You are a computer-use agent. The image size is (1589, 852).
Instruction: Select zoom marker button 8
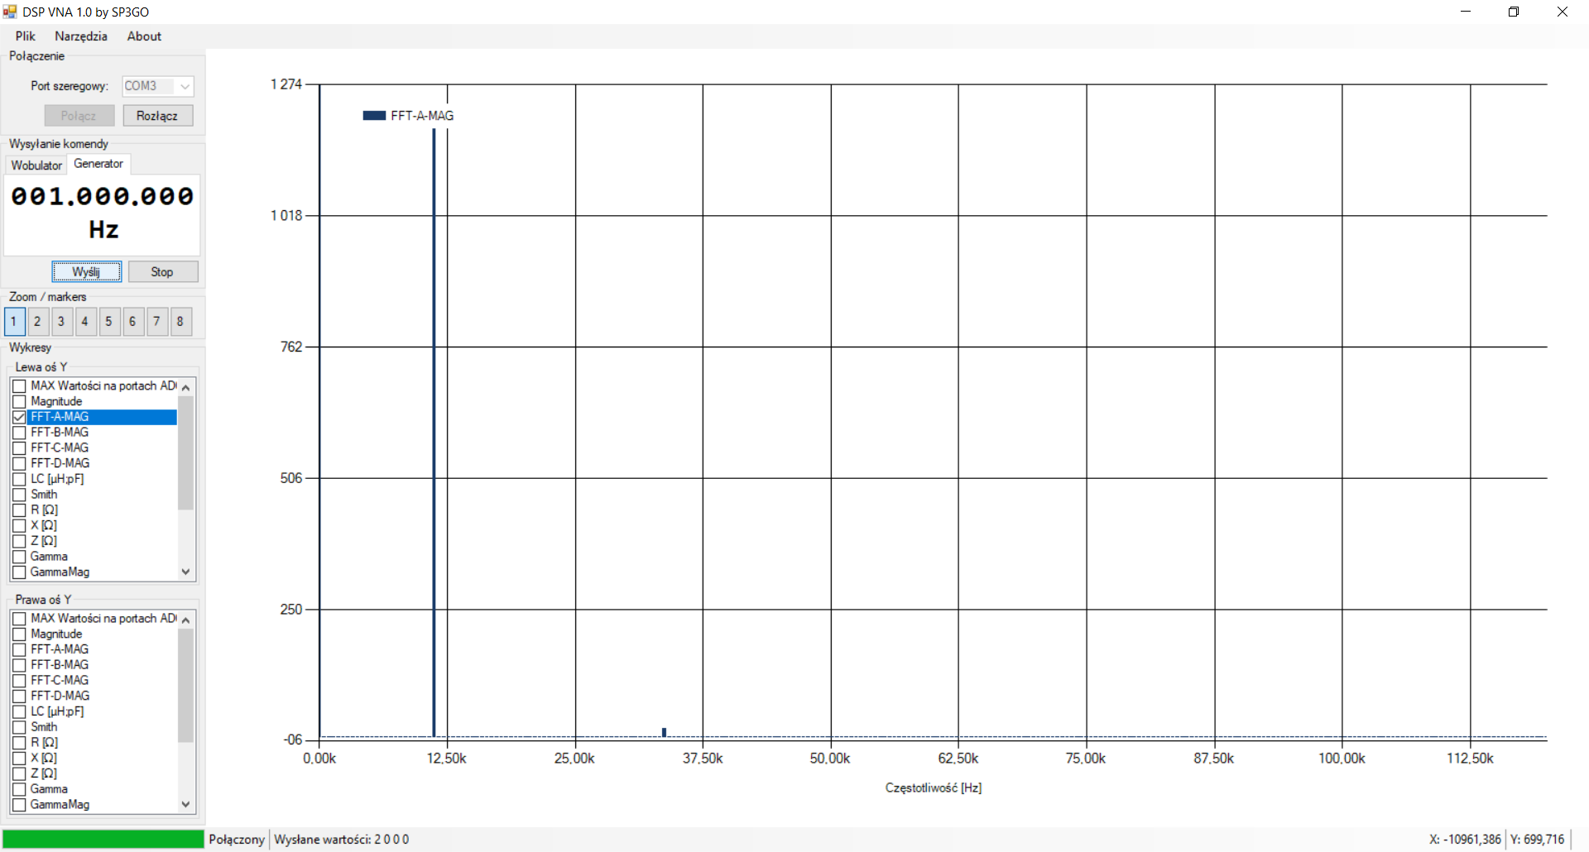[180, 322]
